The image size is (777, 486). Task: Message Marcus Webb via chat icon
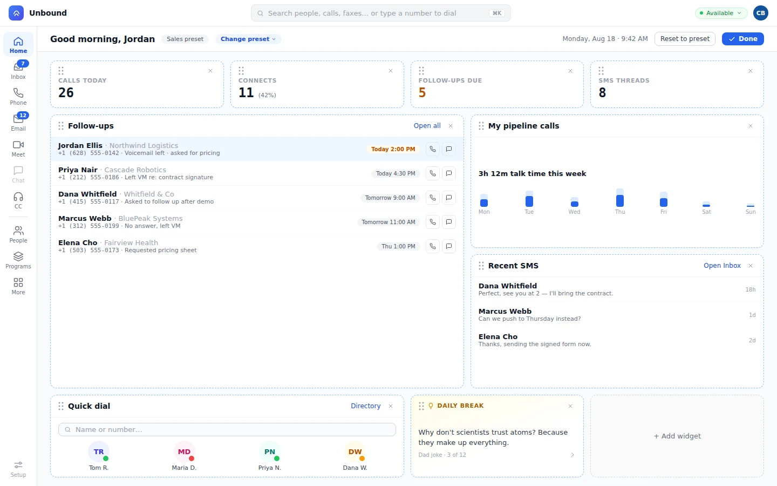click(x=449, y=222)
